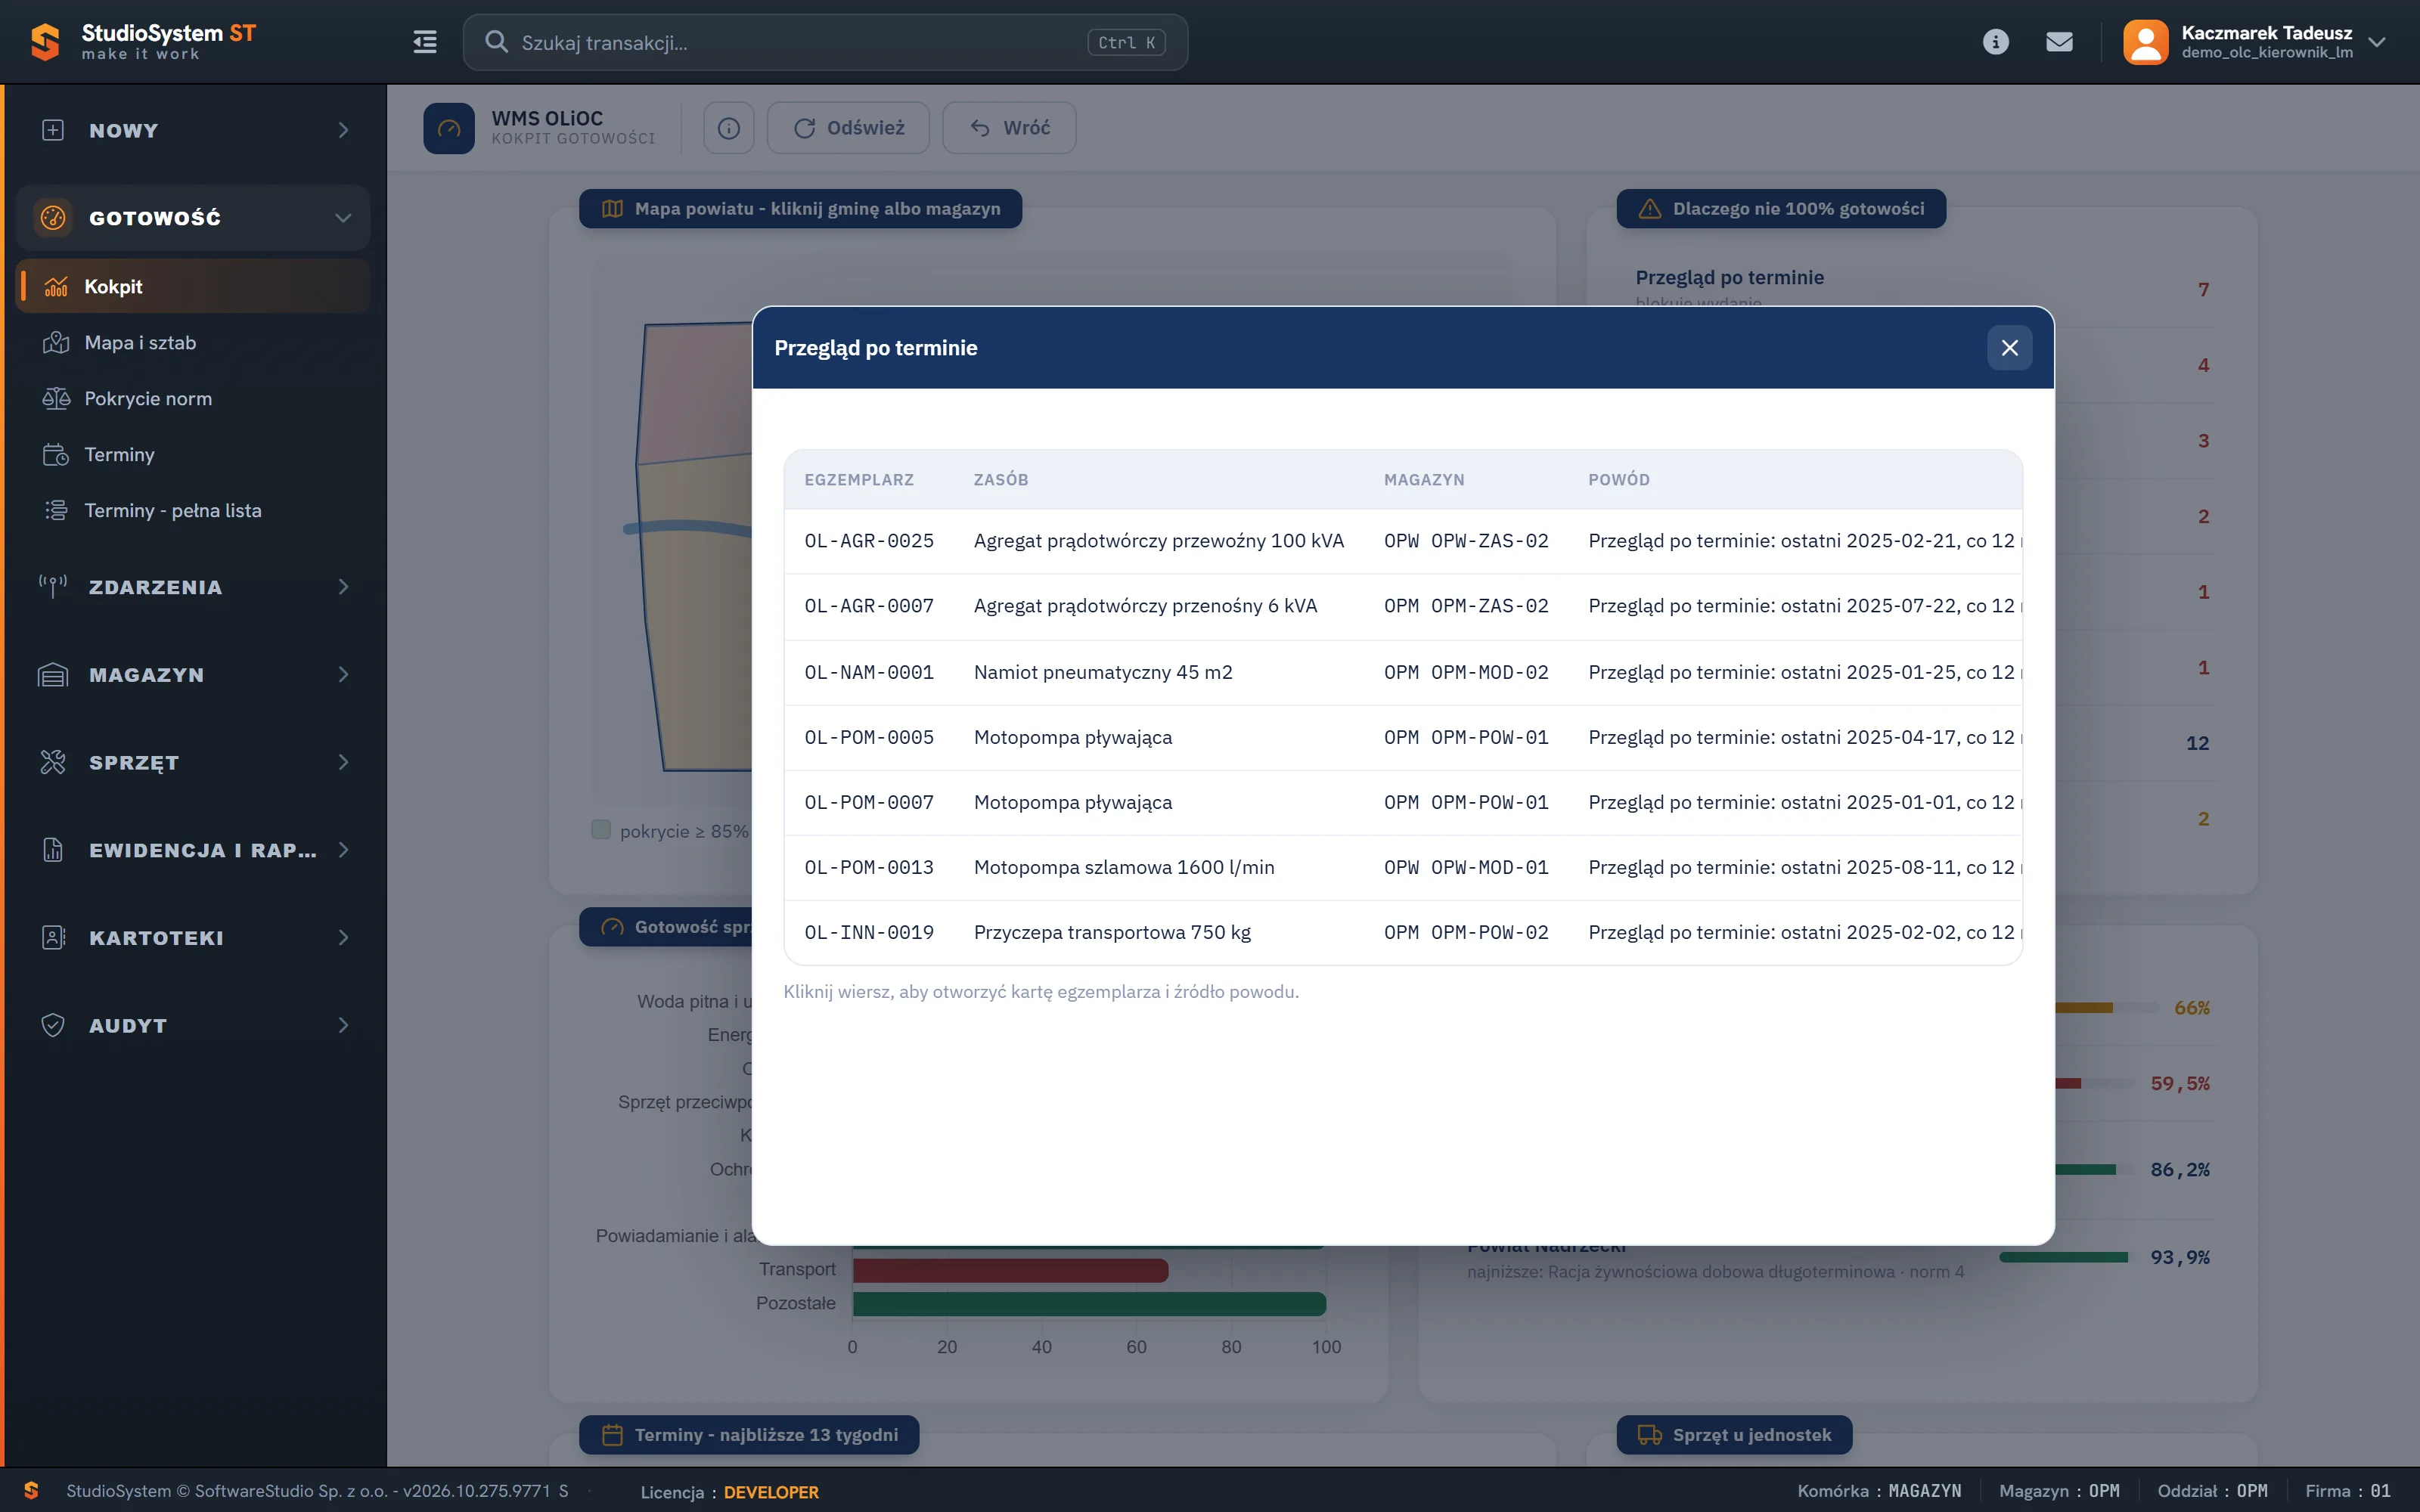Click the StudioSystem logo icon
Screen dimensions: 2420x1512
45,42
